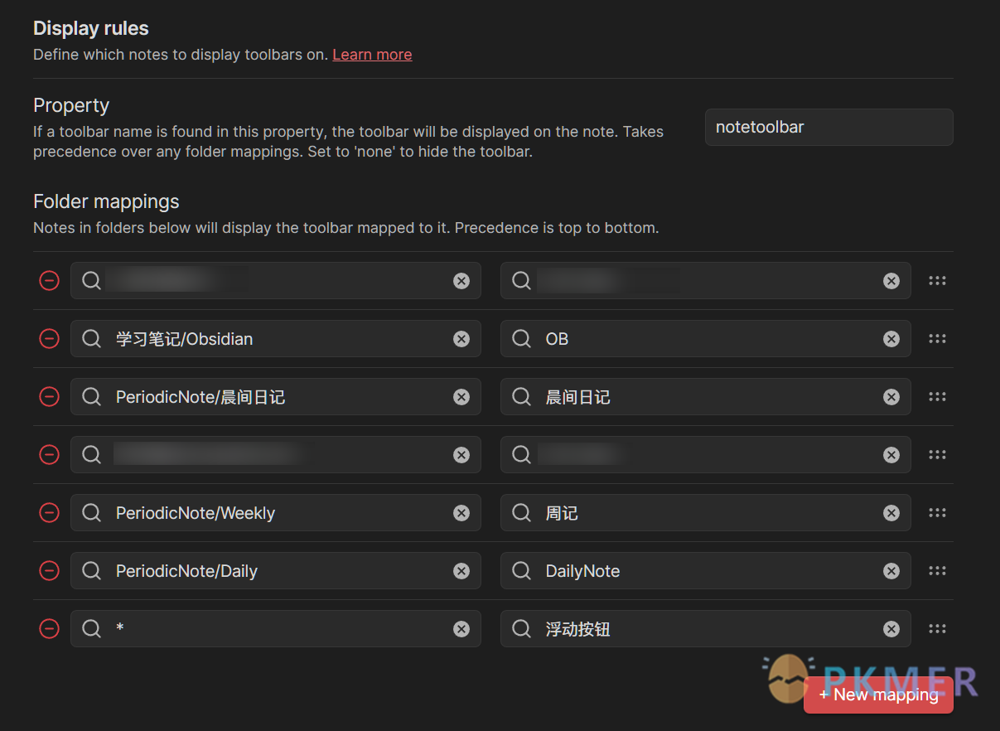This screenshot has height=731, width=1000.
Task: Delete the PeriodicNote/Weekly mapping row
Action: point(50,513)
